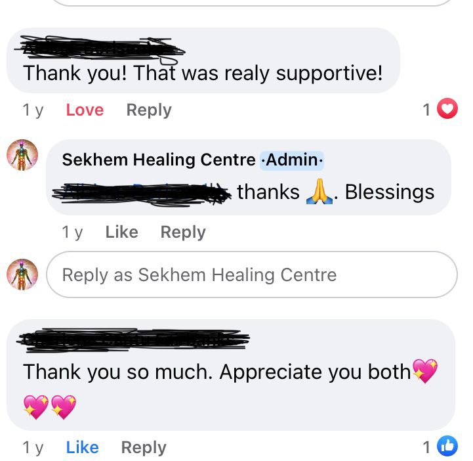Screen dimensions: 473x461
Task: Click the sparkling heart emoji after 'you both'
Action: tap(425, 371)
